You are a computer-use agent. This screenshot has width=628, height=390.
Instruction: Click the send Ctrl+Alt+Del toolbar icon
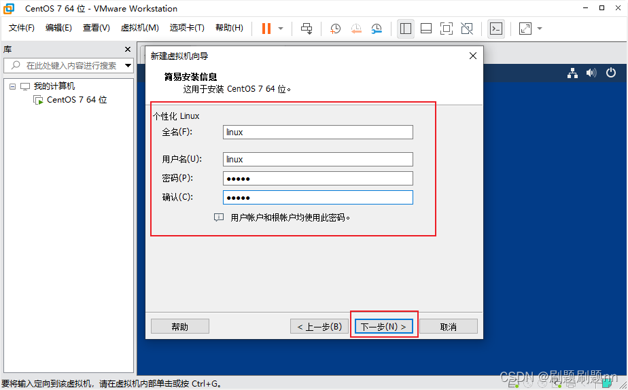pos(307,29)
